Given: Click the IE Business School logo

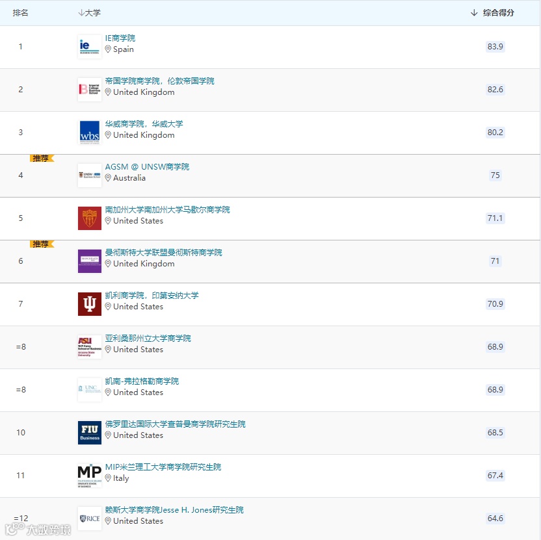Looking at the screenshot, I should pos(89,47).
